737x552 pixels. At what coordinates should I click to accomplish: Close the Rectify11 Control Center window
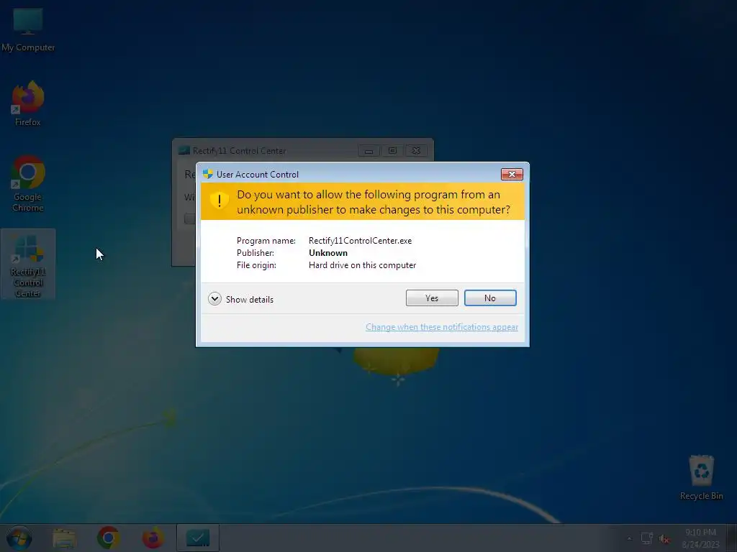(x=416, y=151)
